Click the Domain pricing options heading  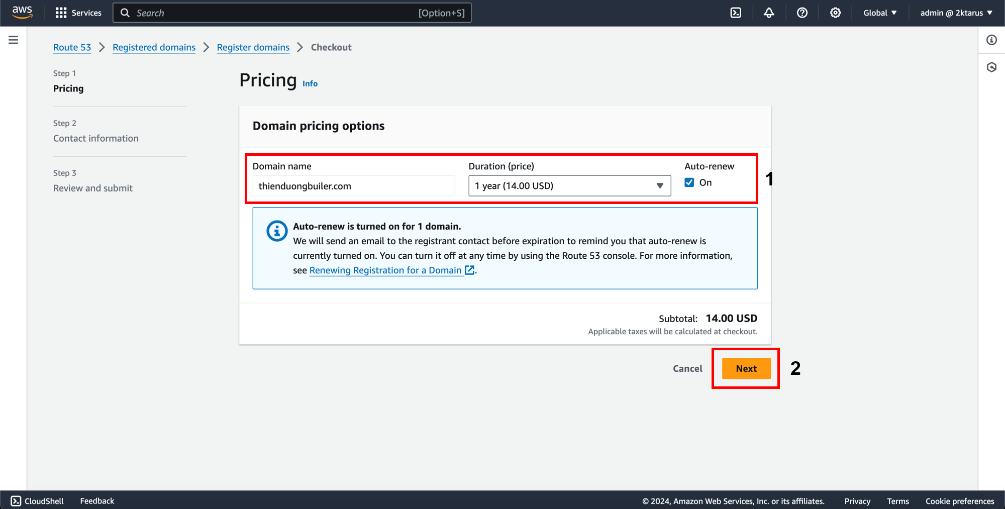click(x=319, y=126)
